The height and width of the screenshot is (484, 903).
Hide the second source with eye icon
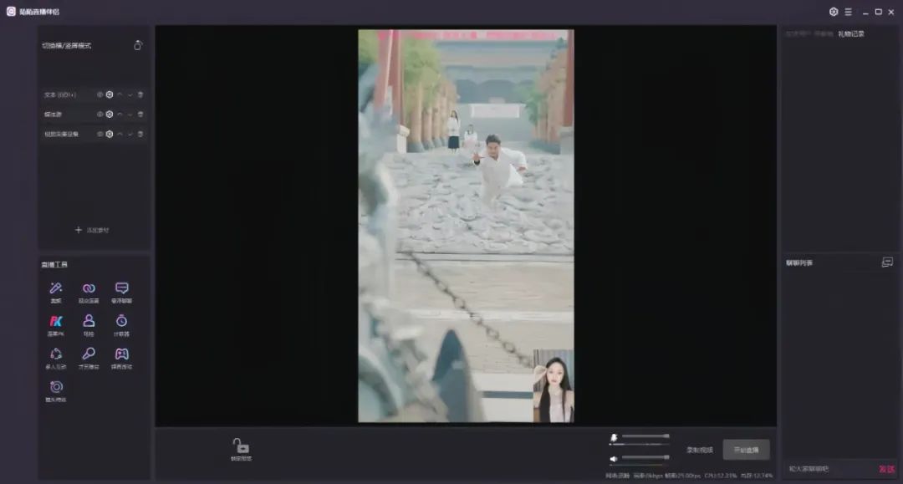tap(99, 115)
